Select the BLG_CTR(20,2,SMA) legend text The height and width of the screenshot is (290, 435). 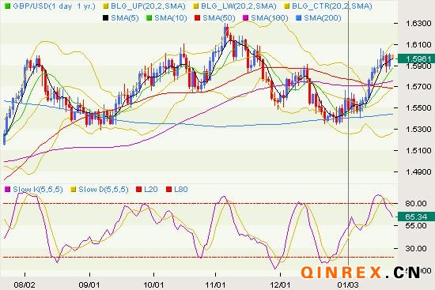click(332, 6)
